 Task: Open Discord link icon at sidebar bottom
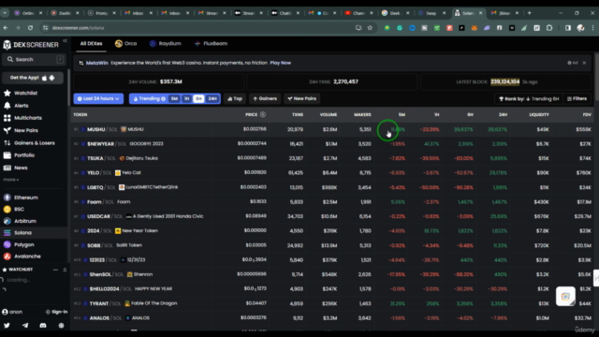[x=43, y=326]
